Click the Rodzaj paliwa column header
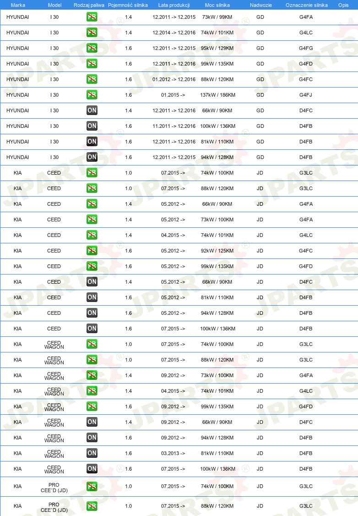 (x=89, y=5)
